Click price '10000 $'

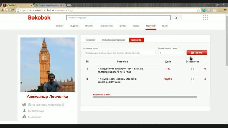pos(168,79)
